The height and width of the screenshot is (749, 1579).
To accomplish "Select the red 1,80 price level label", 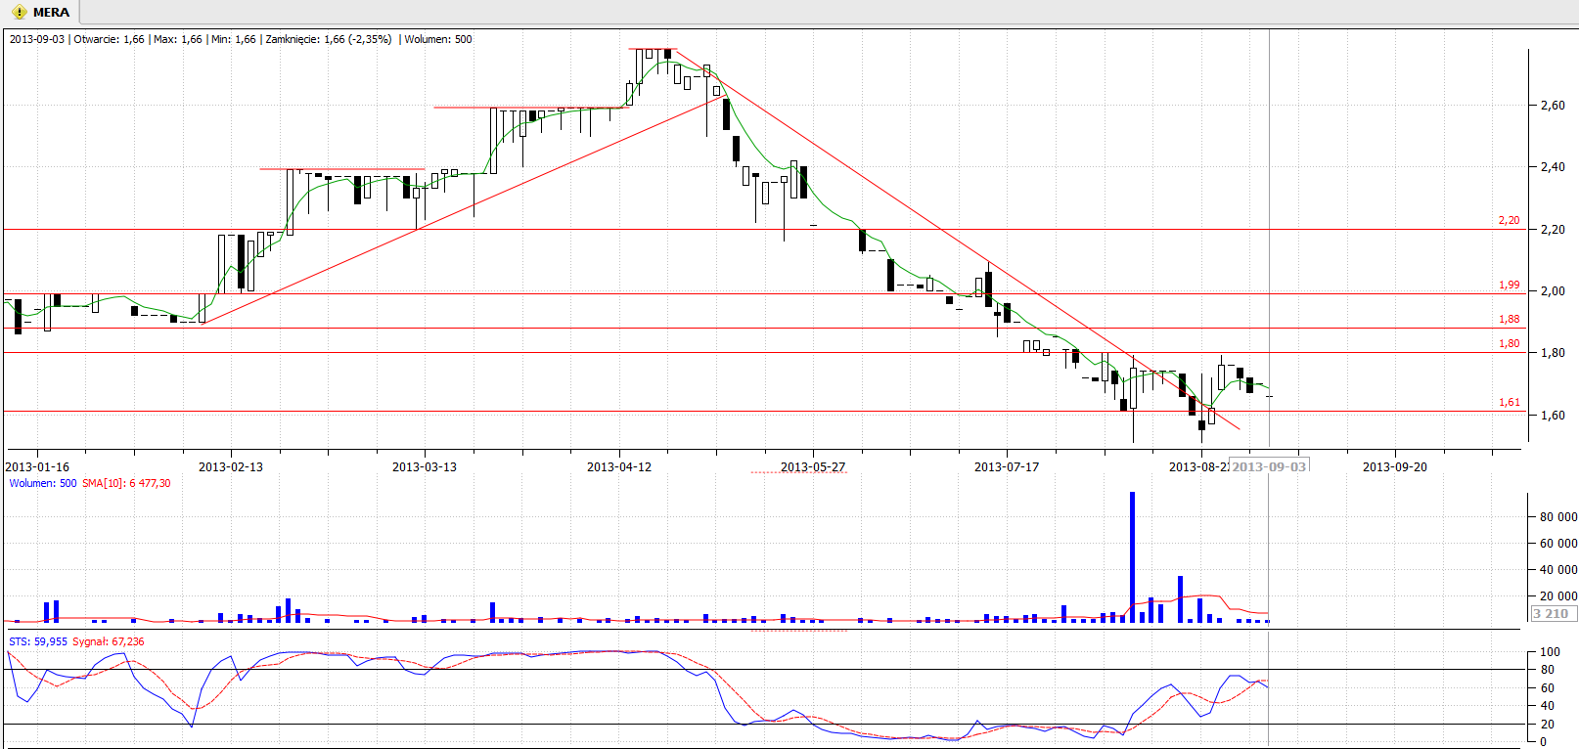I will coord(1509,344).
